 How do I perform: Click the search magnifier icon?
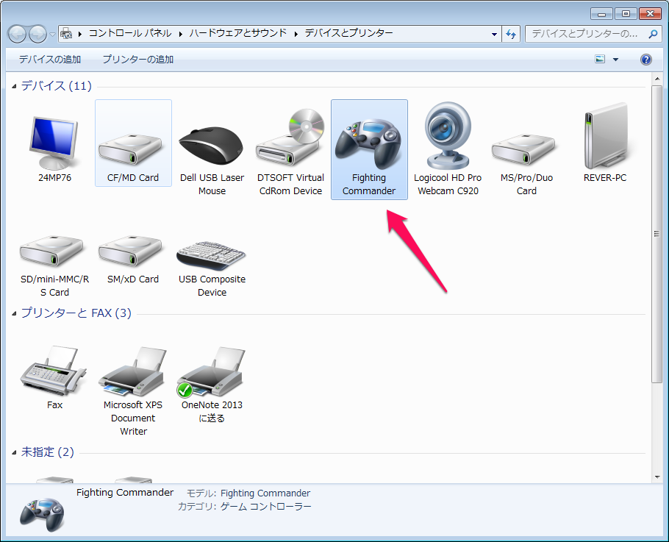pos(653,34)
